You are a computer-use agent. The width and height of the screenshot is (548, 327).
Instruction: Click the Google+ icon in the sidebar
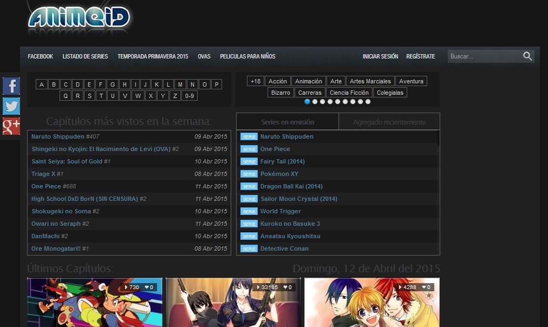click(11, 127)
